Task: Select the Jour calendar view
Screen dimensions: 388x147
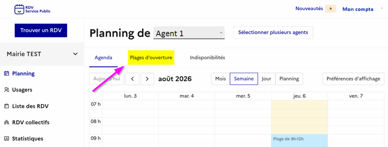Action: coord(266,79)
